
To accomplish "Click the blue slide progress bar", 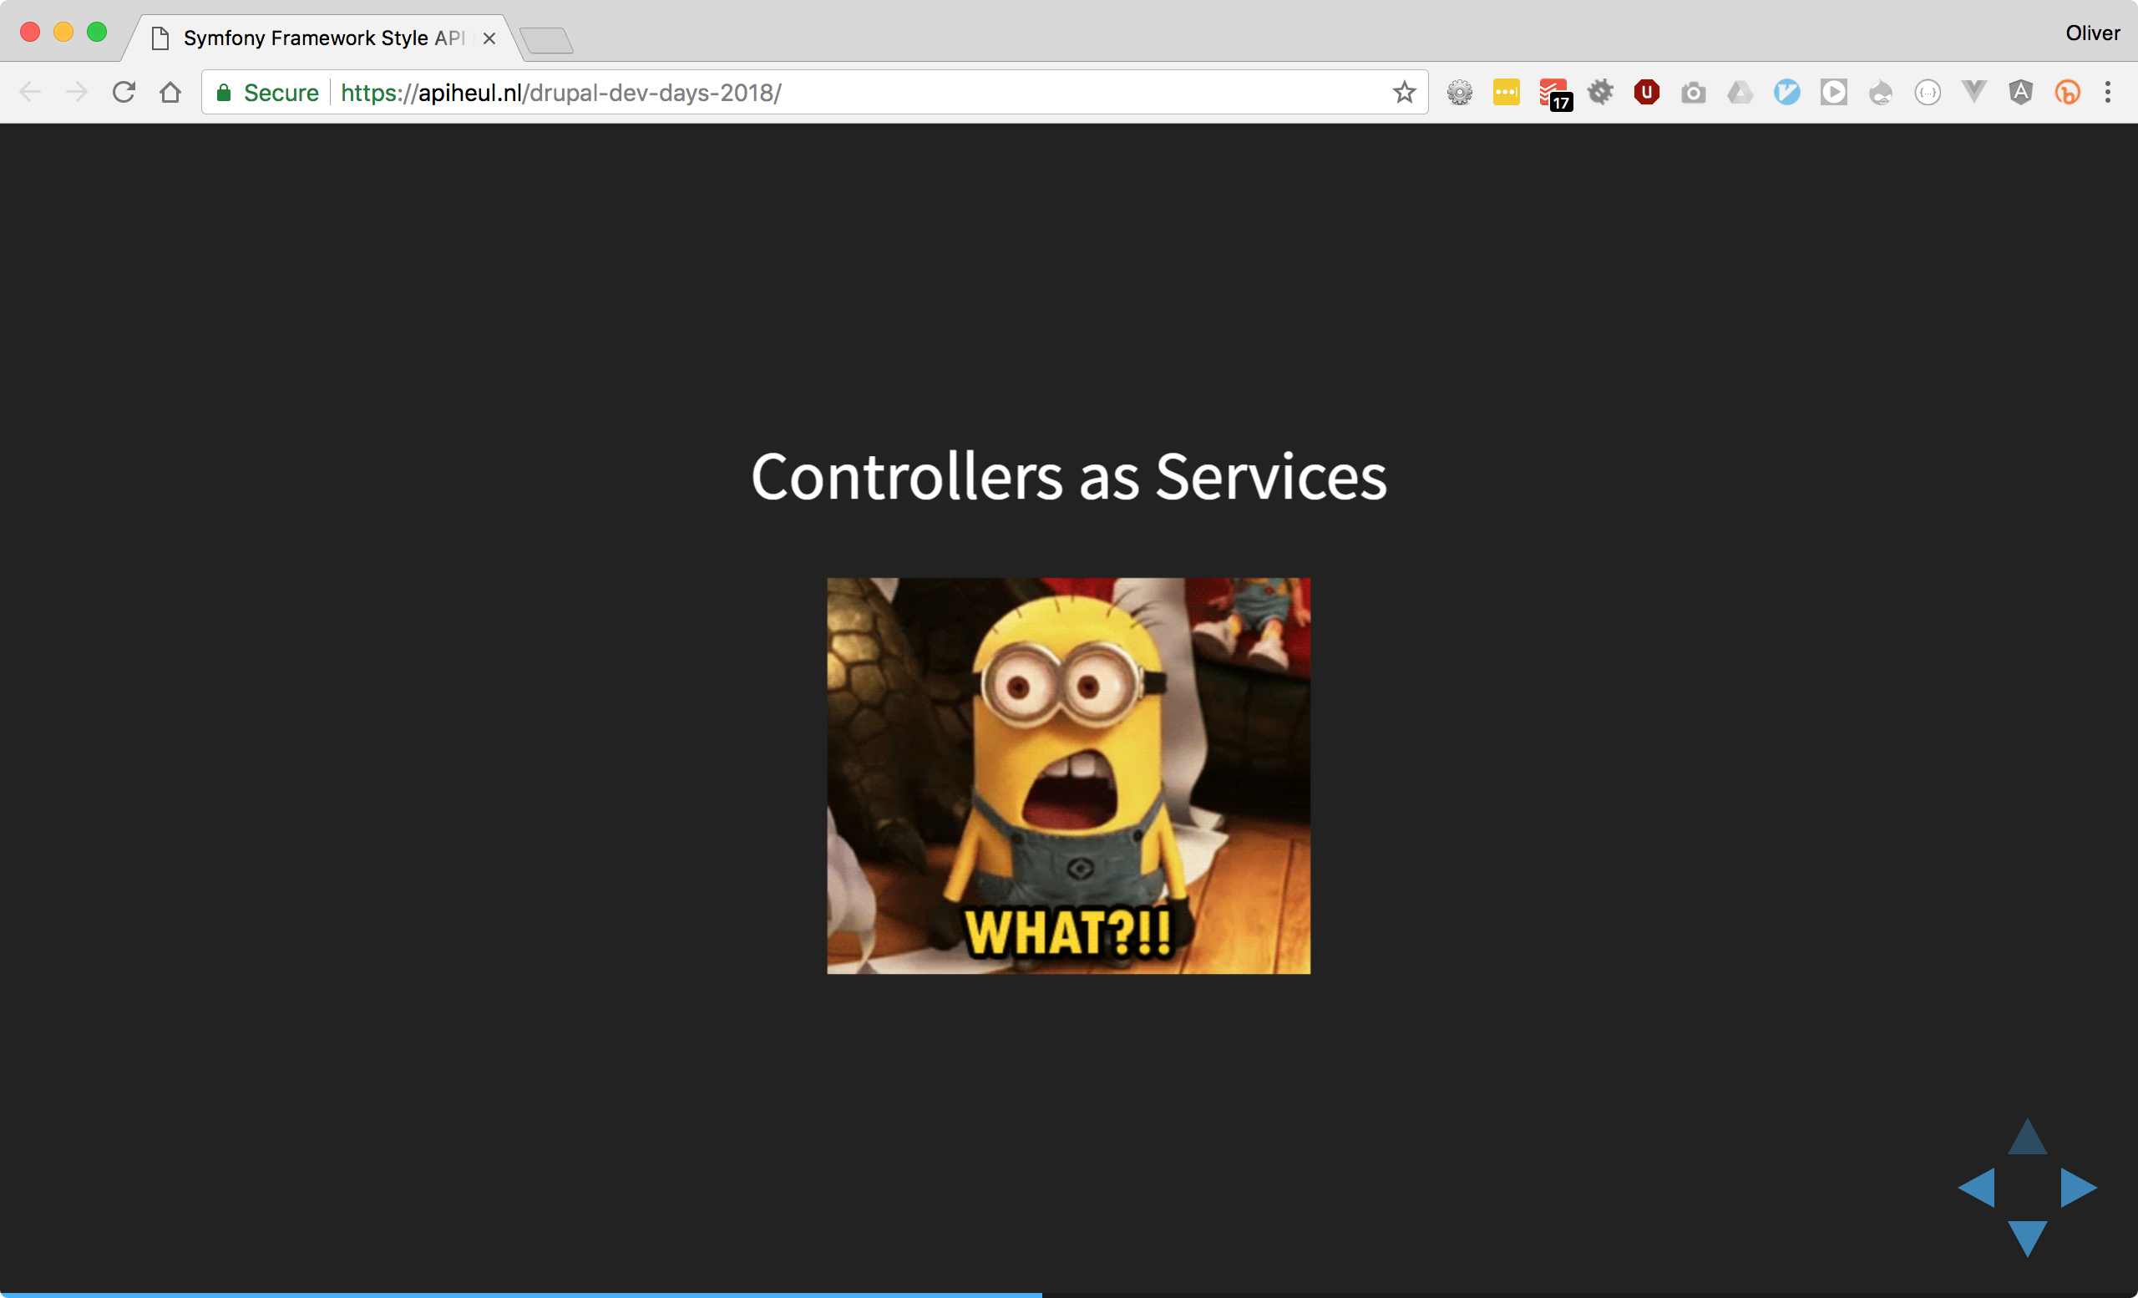I will point(520,1295).
